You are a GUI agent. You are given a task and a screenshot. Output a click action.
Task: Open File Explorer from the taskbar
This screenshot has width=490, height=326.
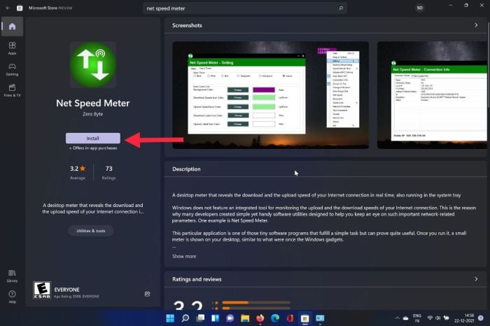pos(245,318)
